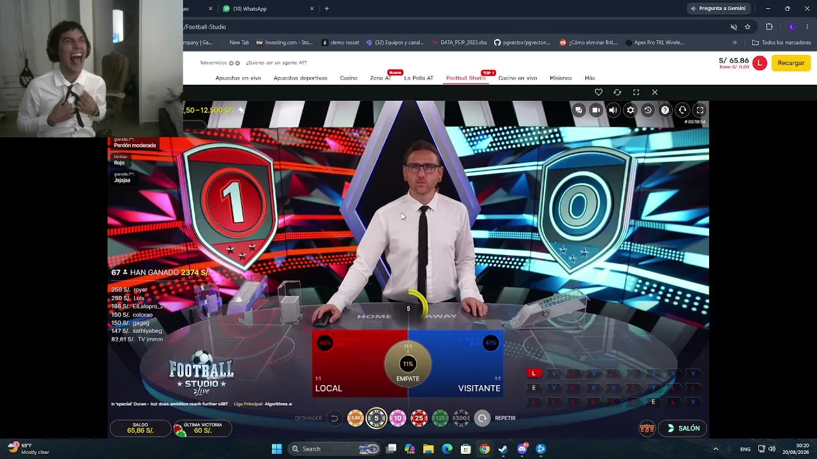
Task: Select the 5 betting chip
Action: click(x=377, y=418)
